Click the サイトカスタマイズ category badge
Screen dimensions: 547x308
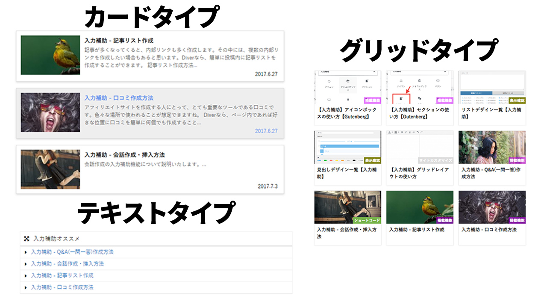tap(435, 160)
